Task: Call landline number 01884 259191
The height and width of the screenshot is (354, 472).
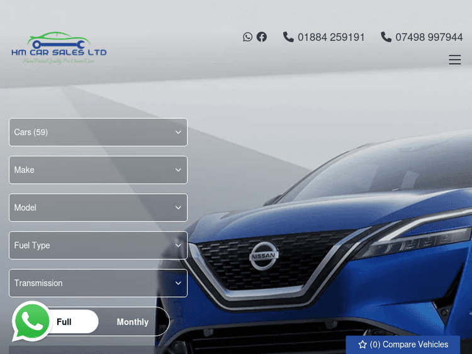Action: (324, 37)
